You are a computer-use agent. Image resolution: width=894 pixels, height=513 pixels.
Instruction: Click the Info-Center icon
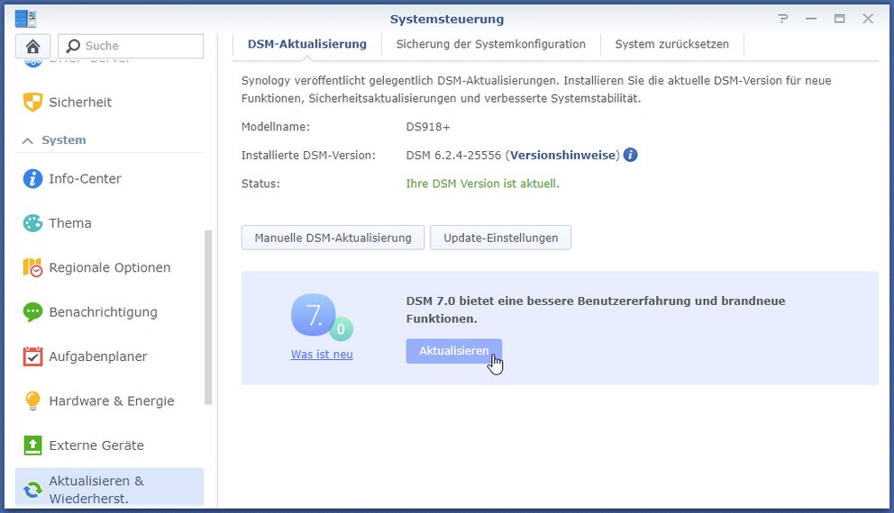tap(32, 179)
